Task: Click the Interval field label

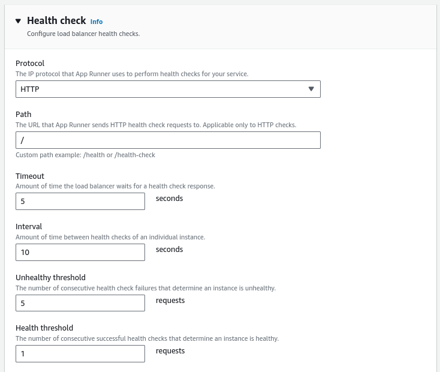Action: click(x=29, y=227)
